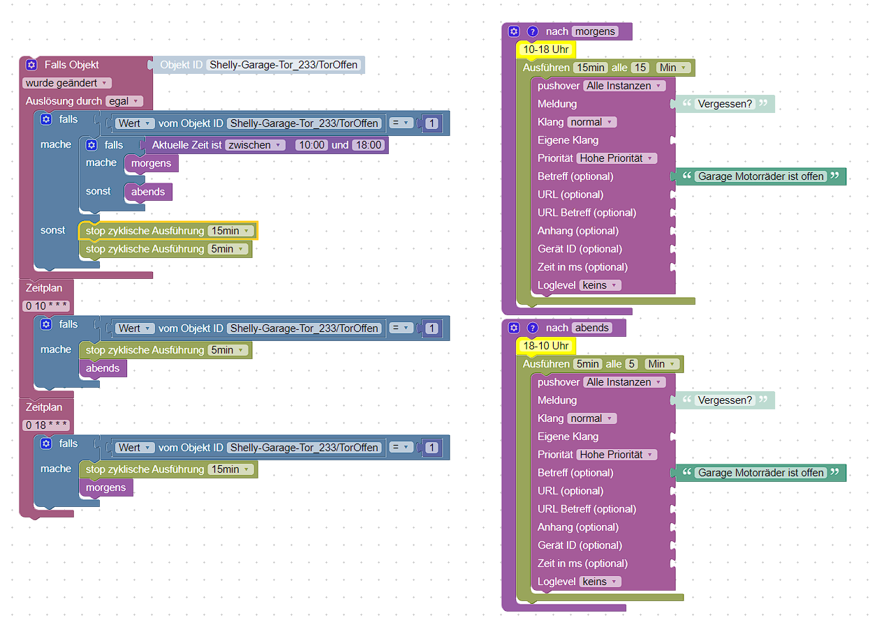Open 'Min' unit dropdown in '10-18 Uhr' function
Image resolution: width=877 pixels, height=629 pixels.
[x=674, y=68]
